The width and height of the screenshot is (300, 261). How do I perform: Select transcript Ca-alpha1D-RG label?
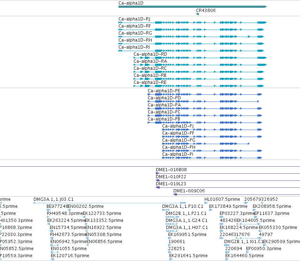[135, 33]
